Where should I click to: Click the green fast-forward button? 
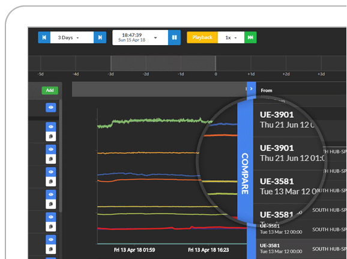pos(250,37)
